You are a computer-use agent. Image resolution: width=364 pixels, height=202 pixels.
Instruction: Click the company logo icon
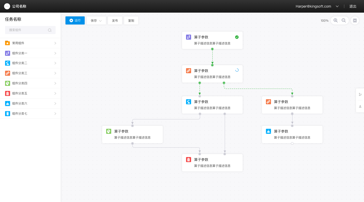(7, 6)
